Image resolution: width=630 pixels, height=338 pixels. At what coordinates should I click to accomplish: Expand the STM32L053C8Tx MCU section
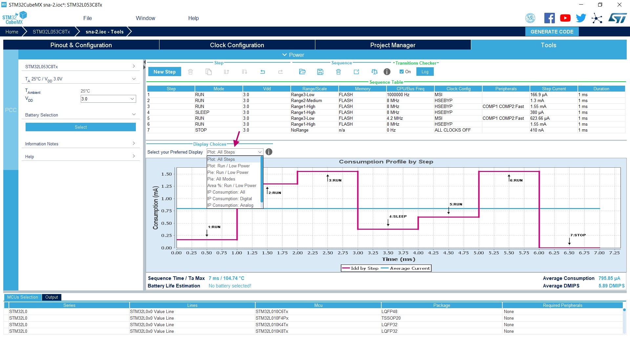tap(80, 67)
